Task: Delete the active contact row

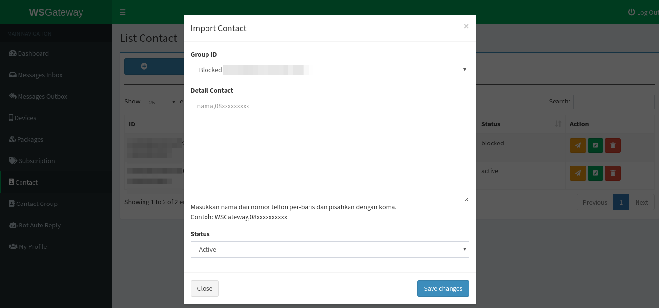Action: [x=613, y=173]
